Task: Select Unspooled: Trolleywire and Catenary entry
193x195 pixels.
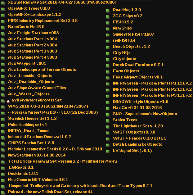Action: [81, 186]
